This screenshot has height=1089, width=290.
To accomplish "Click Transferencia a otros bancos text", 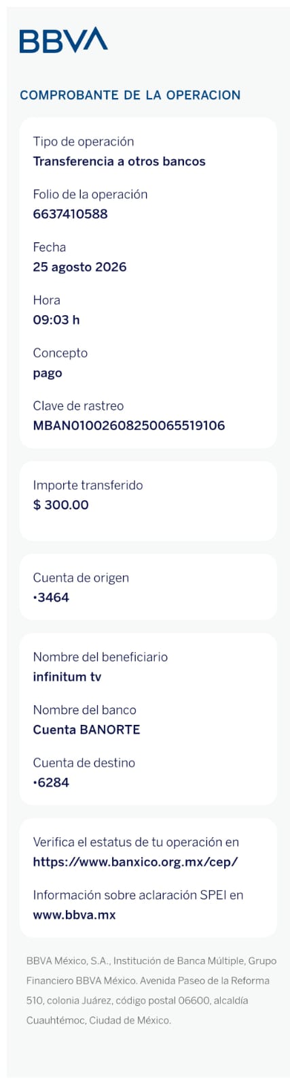I will click(119, 161).
